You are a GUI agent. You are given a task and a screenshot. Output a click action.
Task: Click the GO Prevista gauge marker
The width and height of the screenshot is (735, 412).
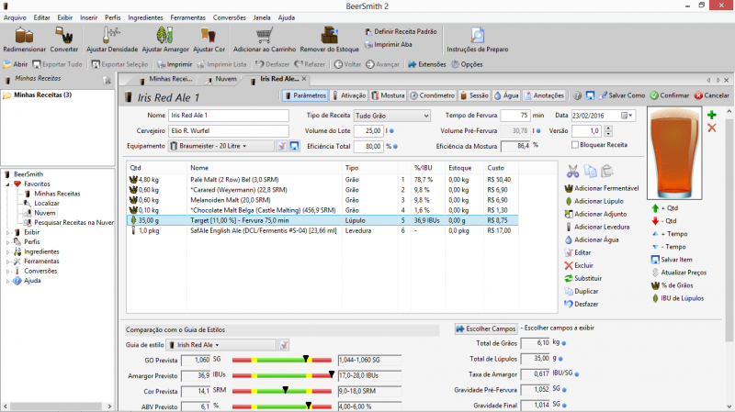pyautogui.click(x=306, y=359)
